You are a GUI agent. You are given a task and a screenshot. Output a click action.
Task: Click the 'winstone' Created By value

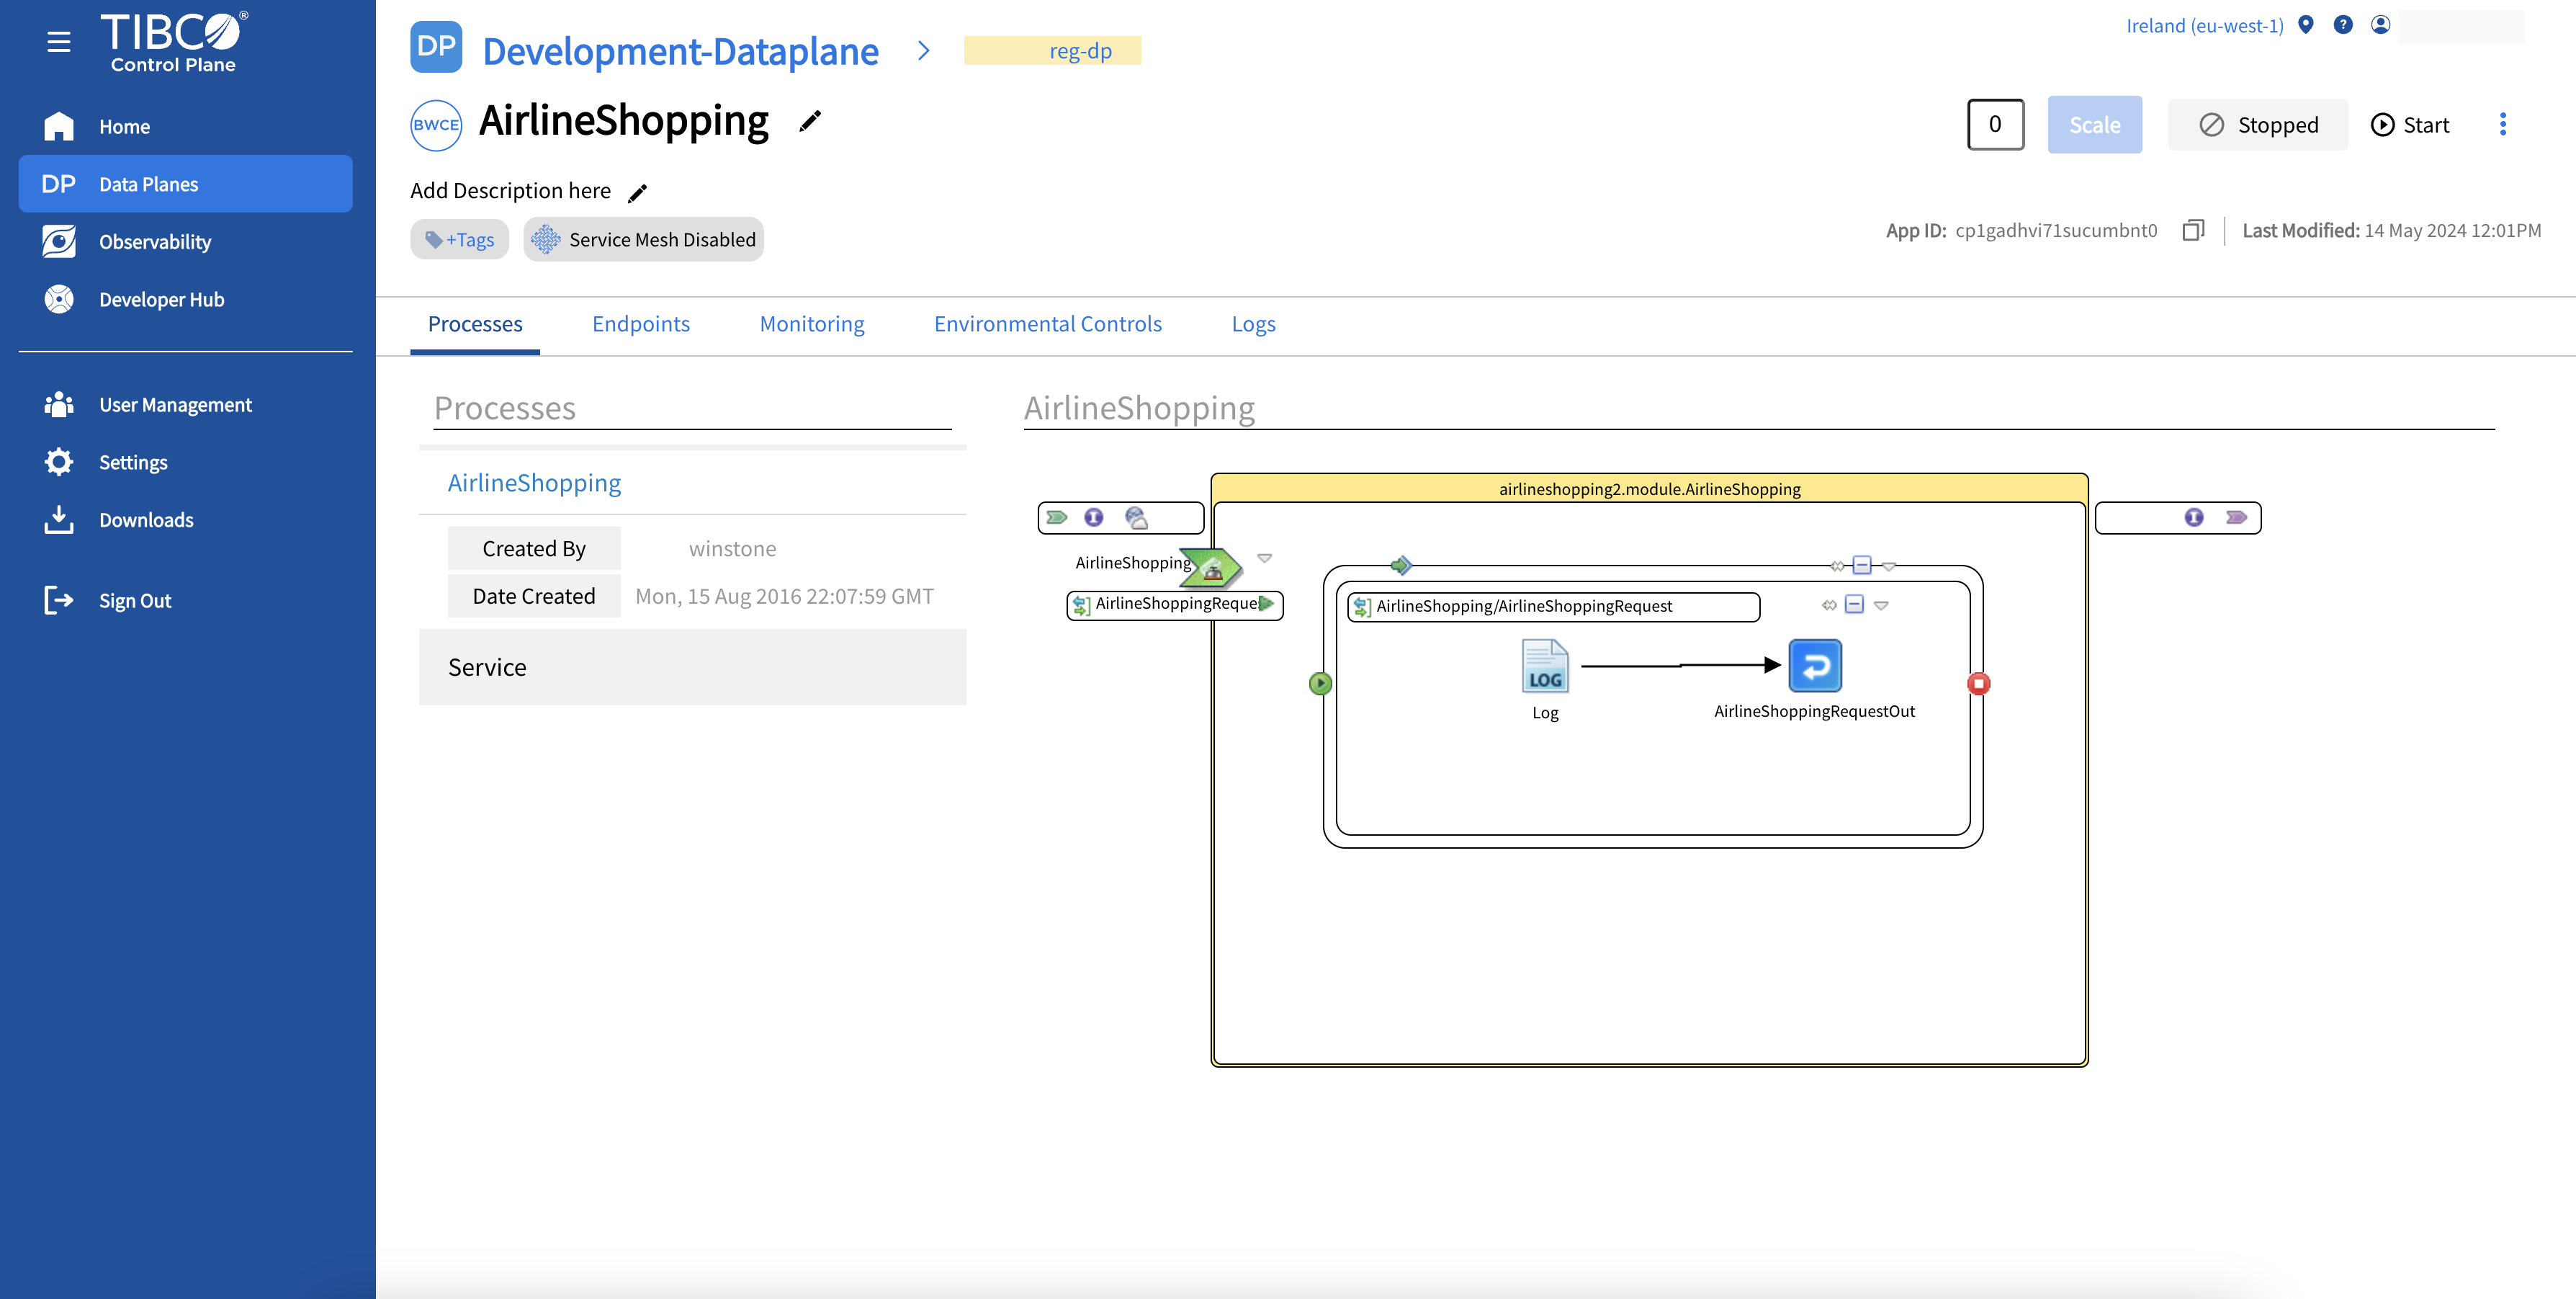(x=732, y=550)
